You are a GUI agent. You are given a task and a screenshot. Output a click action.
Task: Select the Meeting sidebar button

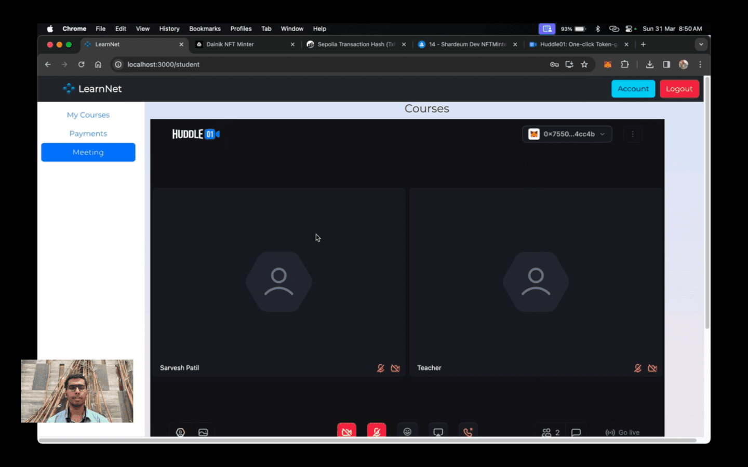pyautogui.click(x=88, y=152)
